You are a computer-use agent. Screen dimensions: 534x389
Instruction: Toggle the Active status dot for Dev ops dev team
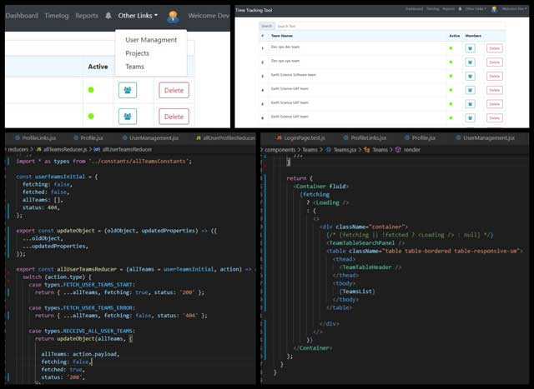[x=450, y=48]
